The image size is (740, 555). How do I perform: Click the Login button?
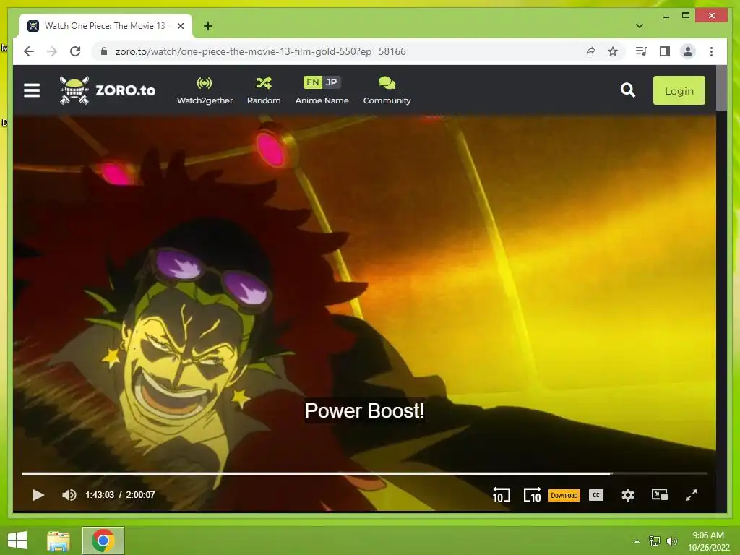679,90
